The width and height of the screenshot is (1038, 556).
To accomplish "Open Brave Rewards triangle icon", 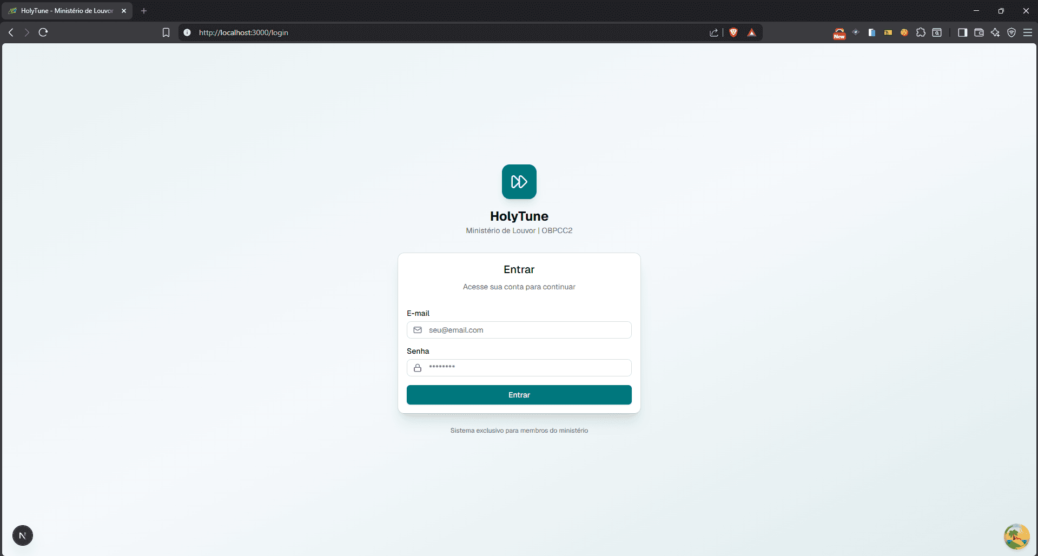I will click(752, 32).
